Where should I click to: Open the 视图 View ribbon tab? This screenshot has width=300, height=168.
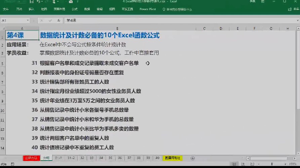pyautogui.click(x=112, y=9)
